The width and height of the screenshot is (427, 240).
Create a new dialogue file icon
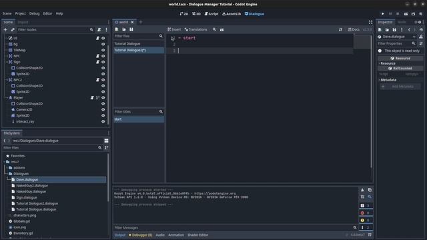coord(117,29)
